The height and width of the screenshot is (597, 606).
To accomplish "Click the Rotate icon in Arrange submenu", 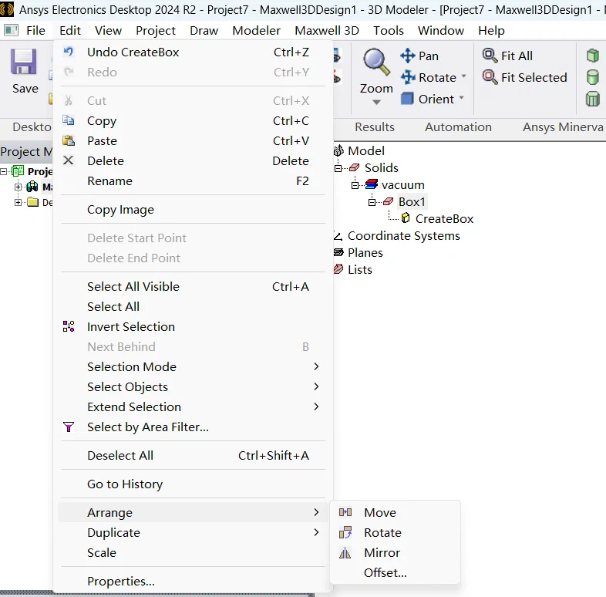I will (345, 532).
